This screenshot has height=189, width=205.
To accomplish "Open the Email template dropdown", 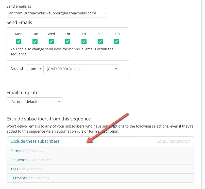I will coord(34,102).
